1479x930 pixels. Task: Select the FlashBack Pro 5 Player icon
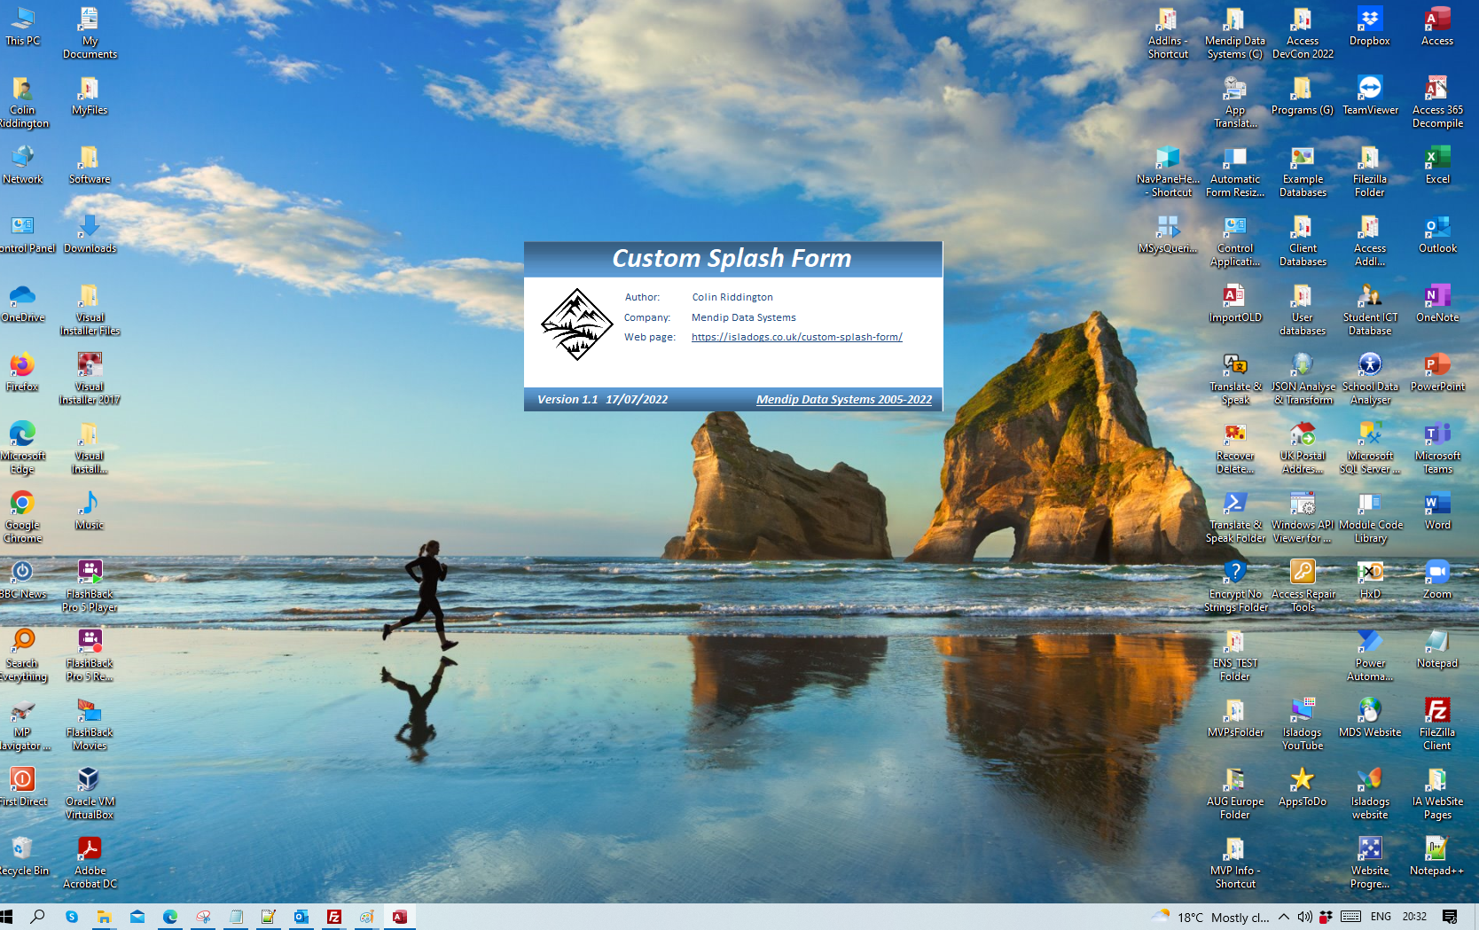pyautogui.click(x=90, y=586)
